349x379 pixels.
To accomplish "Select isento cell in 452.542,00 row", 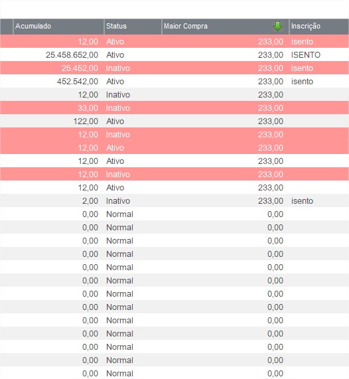I will pyautogui.click(x=302, y=82).
